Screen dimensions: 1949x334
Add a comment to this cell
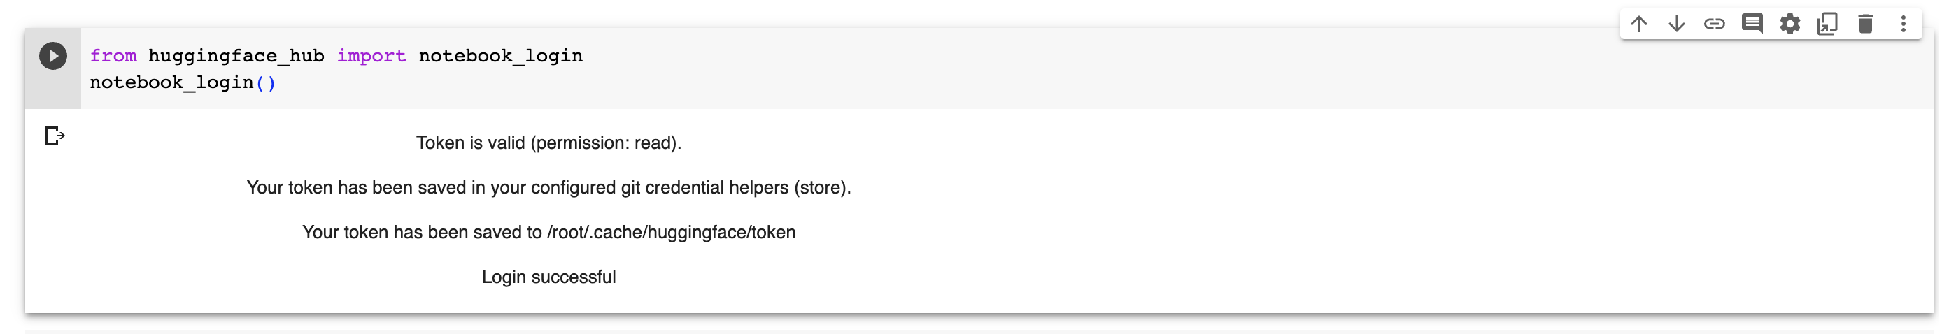click(1752, 24)
